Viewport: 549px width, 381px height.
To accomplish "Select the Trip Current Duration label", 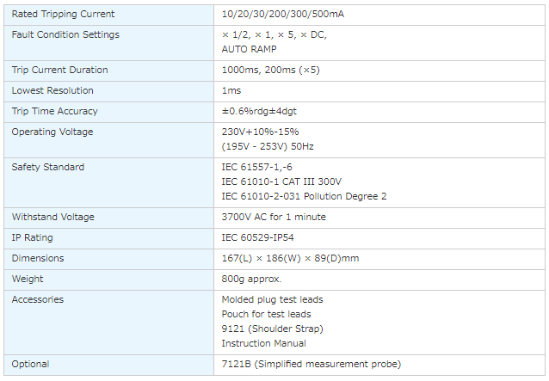I will (60, 70).
